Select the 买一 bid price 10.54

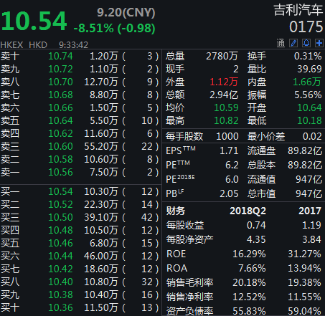60,191
